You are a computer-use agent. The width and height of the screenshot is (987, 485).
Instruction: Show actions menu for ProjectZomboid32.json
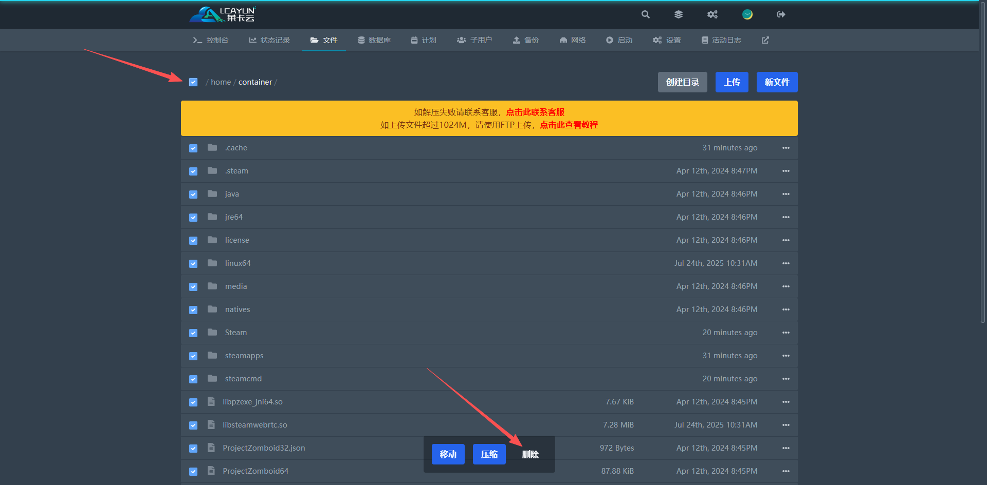point(785,448)
